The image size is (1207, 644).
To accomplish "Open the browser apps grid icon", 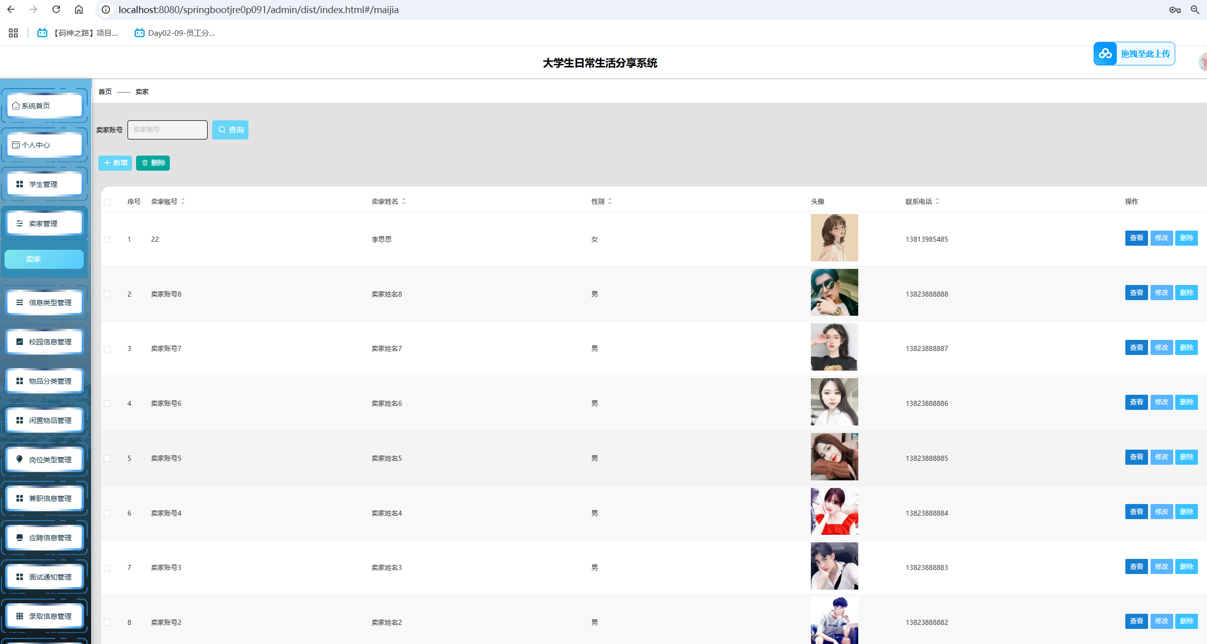I will pos(14,33).
